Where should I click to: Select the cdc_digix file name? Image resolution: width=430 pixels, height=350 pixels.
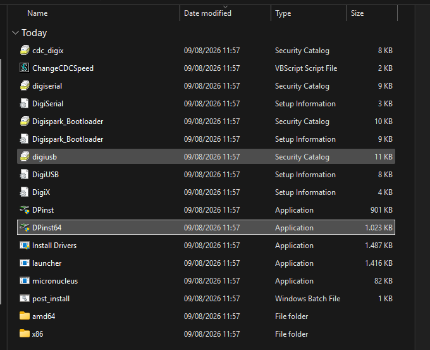(48, 51)
